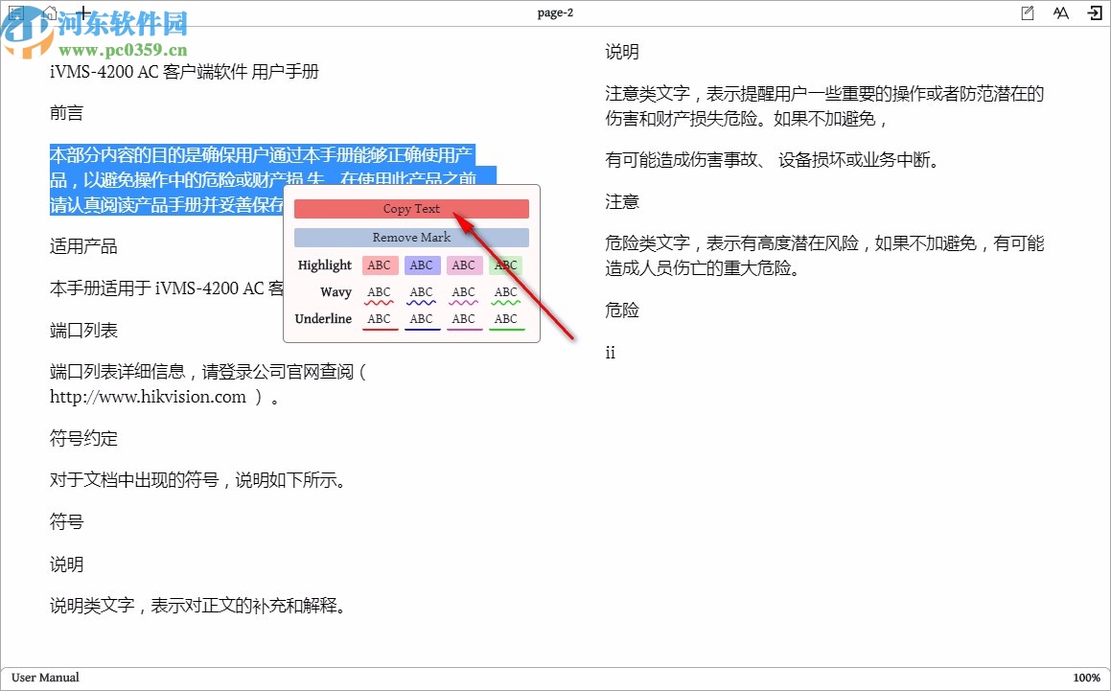Click the exit reader icon top right

[x=1094, y=12]
